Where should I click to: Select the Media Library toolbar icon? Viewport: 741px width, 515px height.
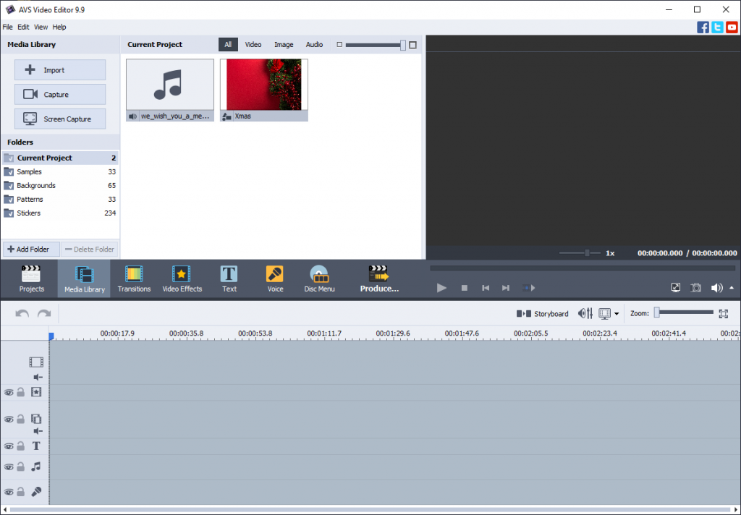84,278
